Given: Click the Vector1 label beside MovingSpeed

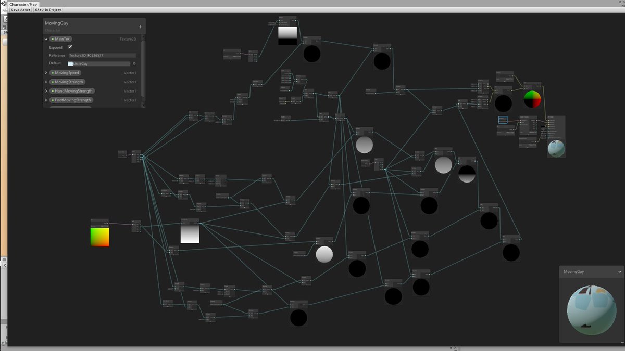Looking at the screenshot, I should point(130,73).
